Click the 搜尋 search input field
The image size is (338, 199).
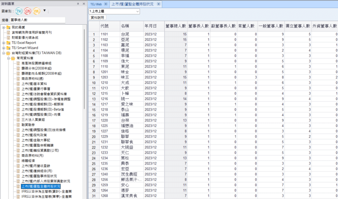[x=38, y=20]
